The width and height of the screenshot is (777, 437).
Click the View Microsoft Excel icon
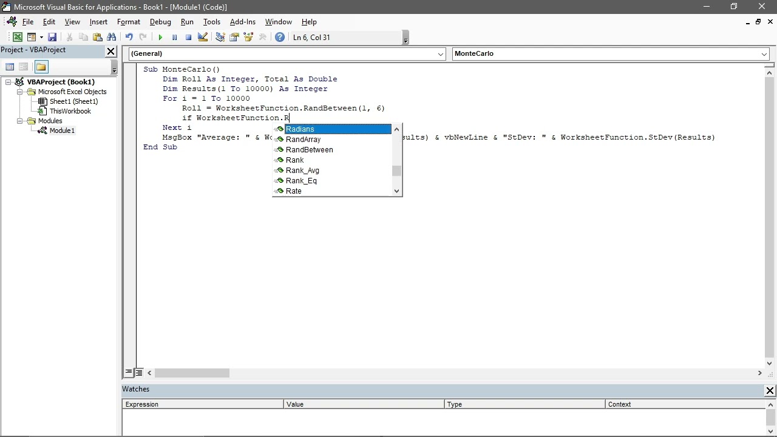click(18, 38)
